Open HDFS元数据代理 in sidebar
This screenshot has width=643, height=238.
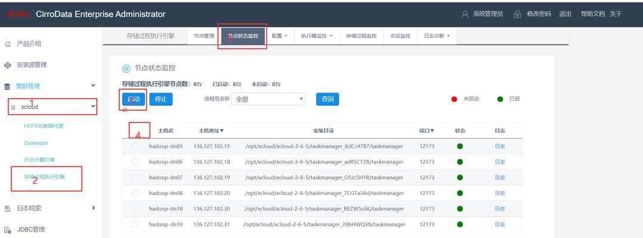tap(44, 126)
